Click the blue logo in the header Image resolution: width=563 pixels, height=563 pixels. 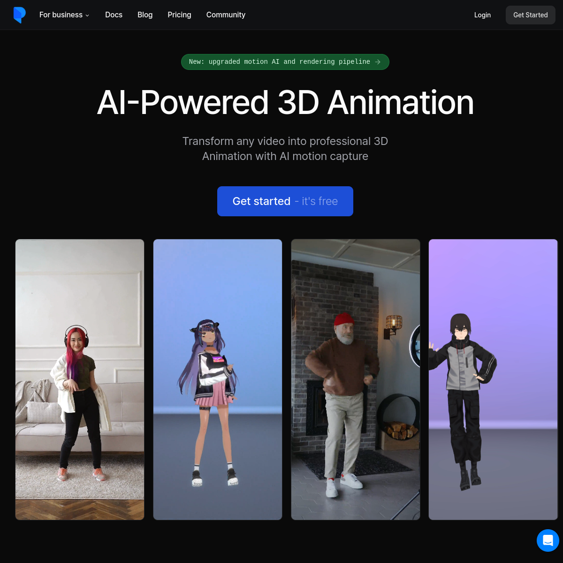coord(19,15)
